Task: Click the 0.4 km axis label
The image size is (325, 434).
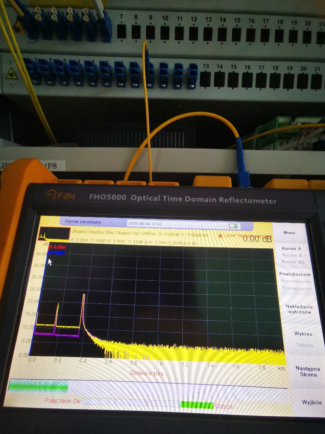Action: pos(83,361)
